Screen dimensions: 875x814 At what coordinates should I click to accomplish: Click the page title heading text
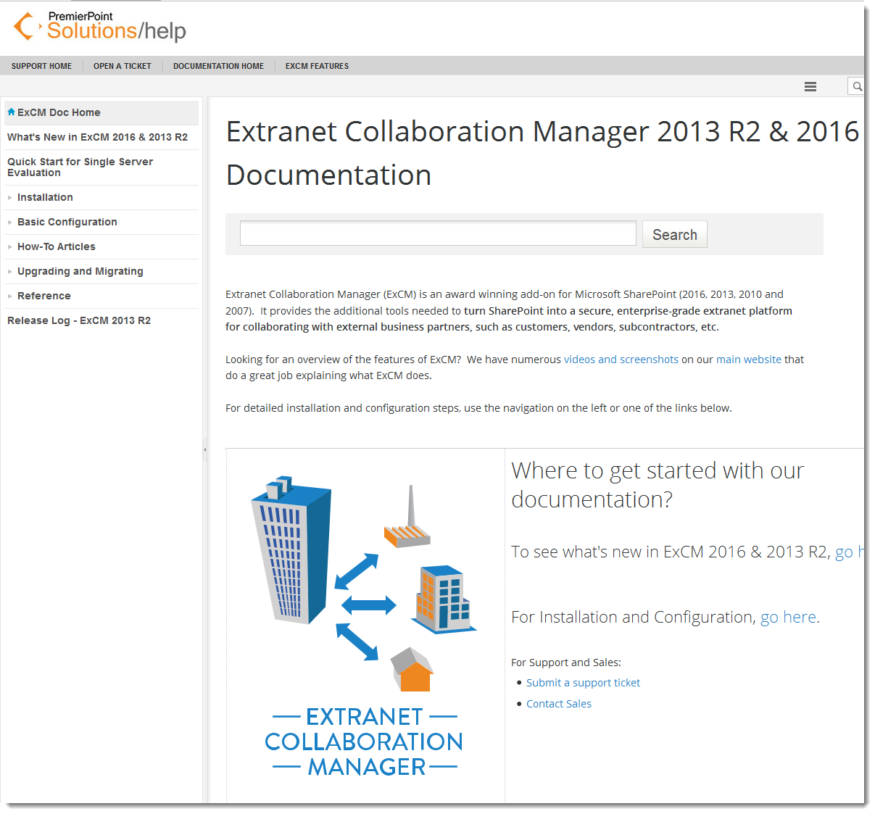(542, 153)
